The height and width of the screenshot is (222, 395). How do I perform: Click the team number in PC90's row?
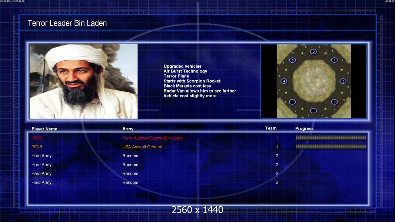(x=277, y=138)
